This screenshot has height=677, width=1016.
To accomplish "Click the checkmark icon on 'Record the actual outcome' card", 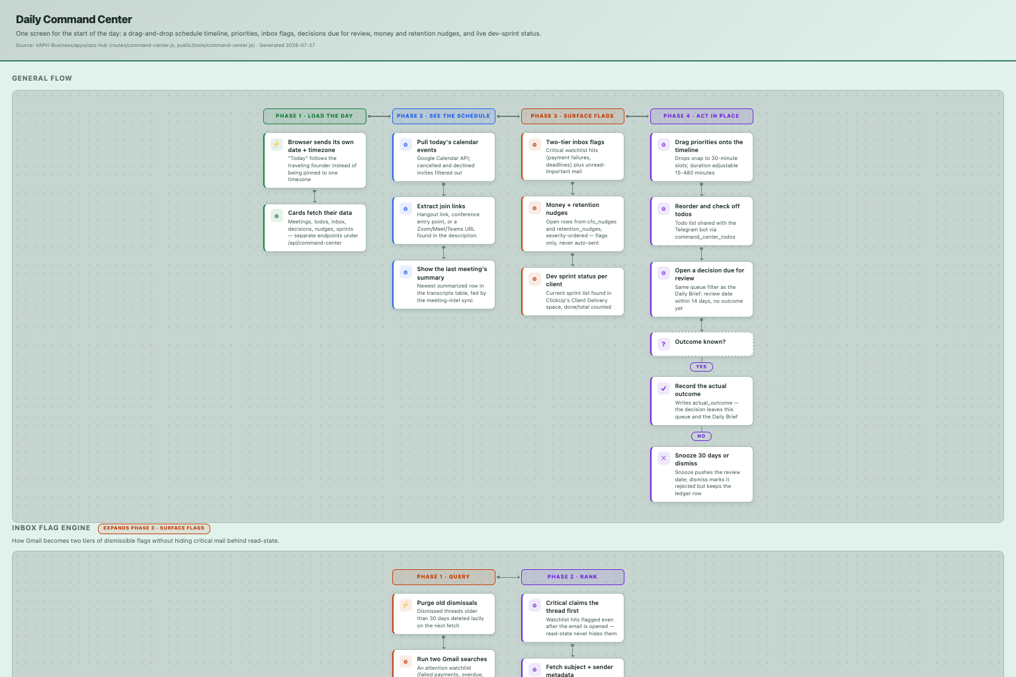I will pos(663,389).
